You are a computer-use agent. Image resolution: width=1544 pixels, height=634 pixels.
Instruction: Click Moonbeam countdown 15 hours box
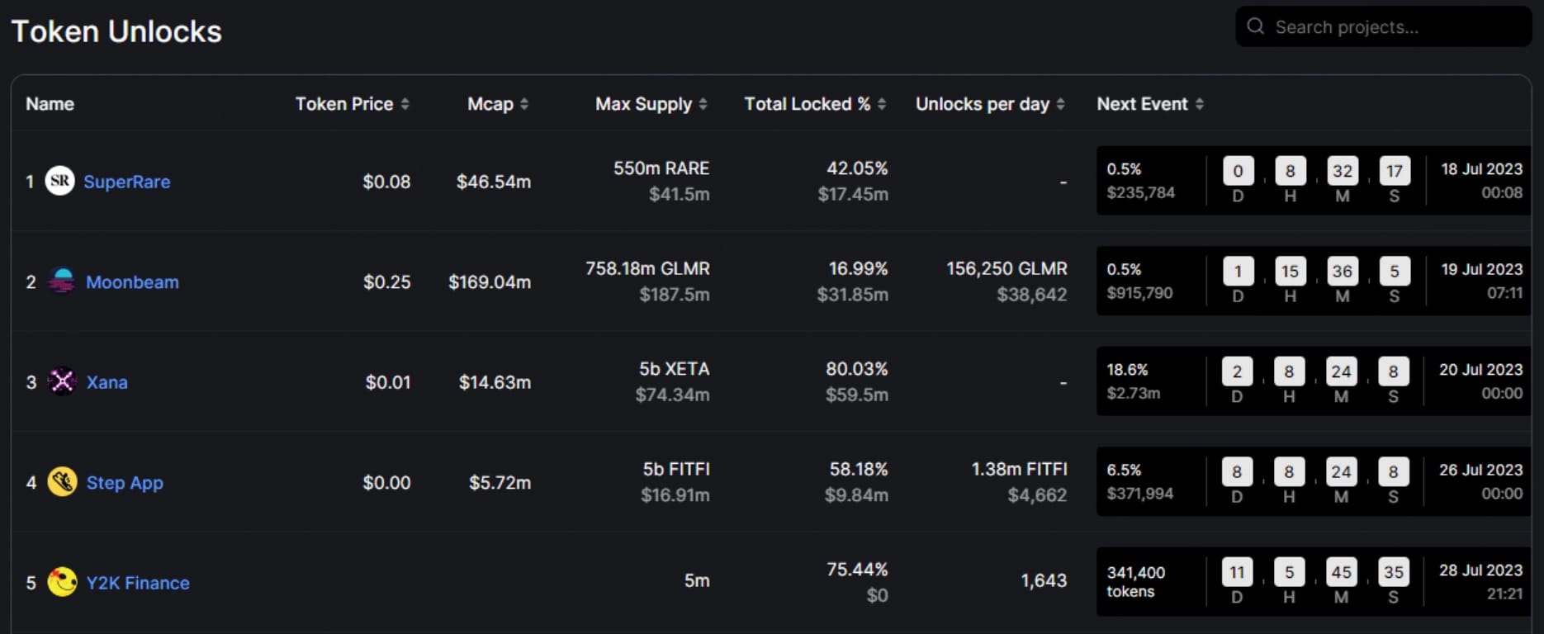(1290, 271)
